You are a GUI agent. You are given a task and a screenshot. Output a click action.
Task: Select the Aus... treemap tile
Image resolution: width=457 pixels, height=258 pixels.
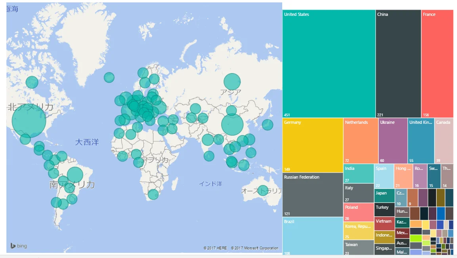click(402, 243)
